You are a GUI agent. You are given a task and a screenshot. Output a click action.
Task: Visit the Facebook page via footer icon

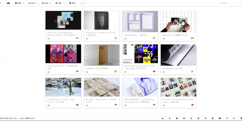click(x=177, y=118)
